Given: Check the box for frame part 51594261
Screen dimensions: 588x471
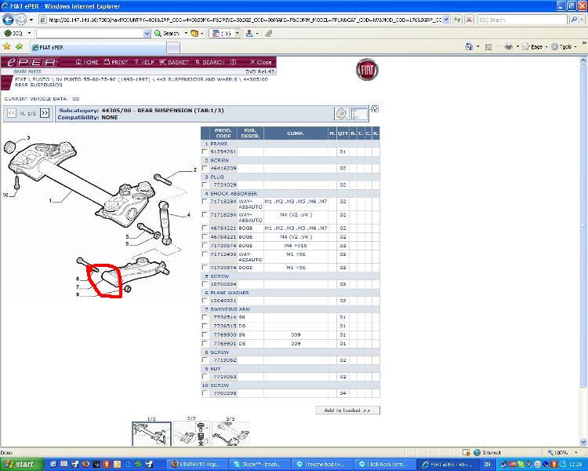Looking at the screenshot, I should [x=205, y=152].
